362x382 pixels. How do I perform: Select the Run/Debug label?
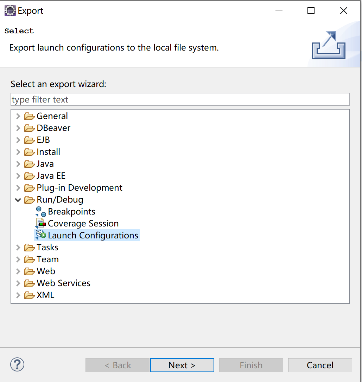(60, 200)
